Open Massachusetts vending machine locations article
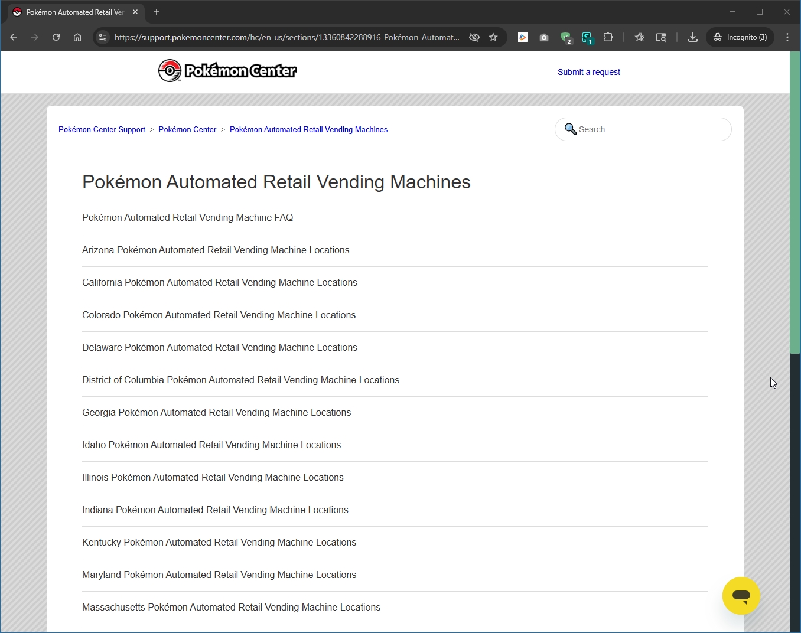Viewport: 801px width, 633px height. pos(231,607)
